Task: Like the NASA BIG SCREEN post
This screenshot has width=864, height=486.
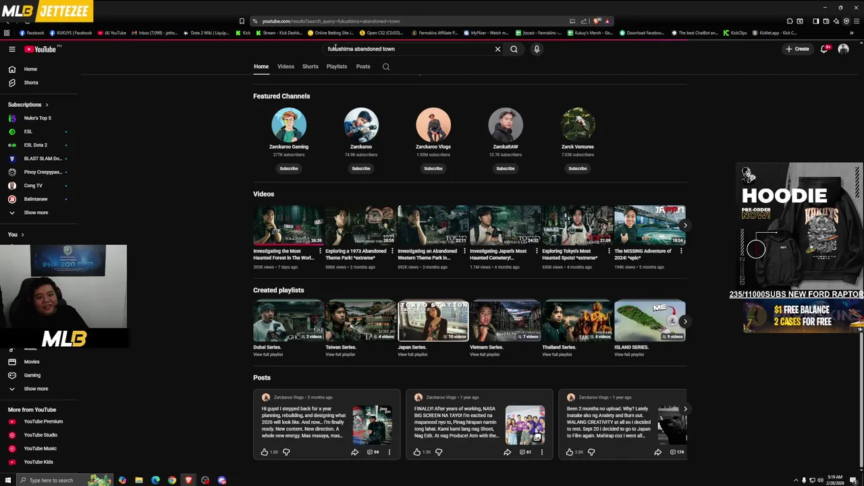Action: pyautogui.click(x=417, y=452)
